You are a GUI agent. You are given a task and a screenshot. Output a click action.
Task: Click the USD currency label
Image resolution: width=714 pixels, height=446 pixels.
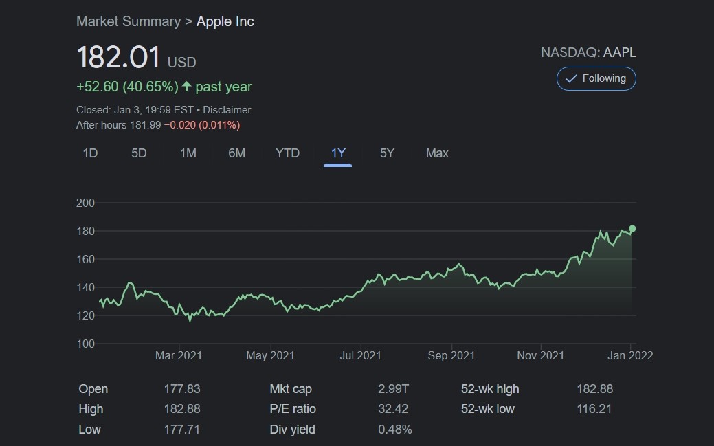[x=181, y=63]
